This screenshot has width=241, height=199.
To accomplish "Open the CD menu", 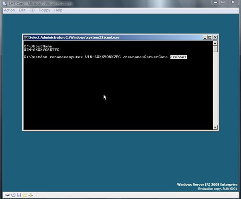I will 32,10.
